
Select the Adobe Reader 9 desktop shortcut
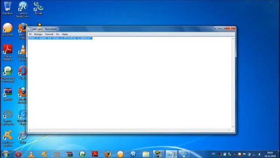point(7,52)
